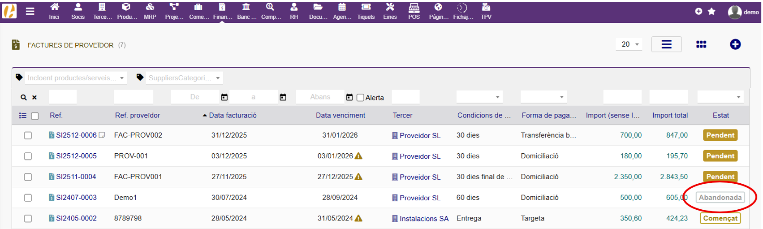Open the Tiquets menu
763x229 pixels.
tap(366, 11)
